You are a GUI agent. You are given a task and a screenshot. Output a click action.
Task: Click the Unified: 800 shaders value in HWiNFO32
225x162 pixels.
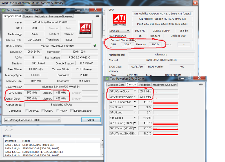pos(178,36)
